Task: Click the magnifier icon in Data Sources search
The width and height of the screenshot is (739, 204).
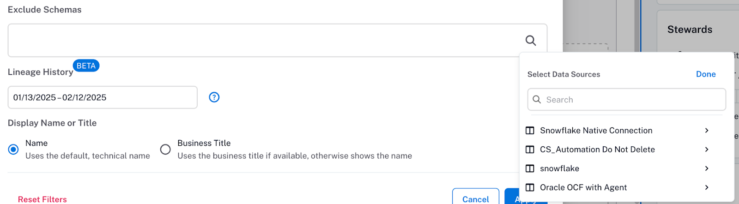Action: coord(537,99)
